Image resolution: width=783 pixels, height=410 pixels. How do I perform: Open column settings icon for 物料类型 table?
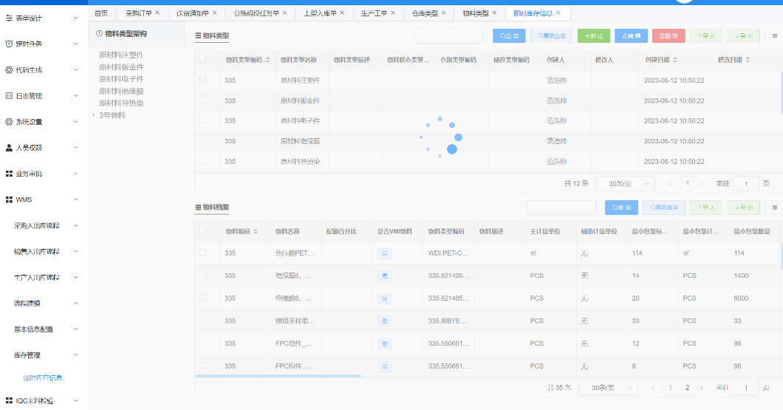pos(775,36)
